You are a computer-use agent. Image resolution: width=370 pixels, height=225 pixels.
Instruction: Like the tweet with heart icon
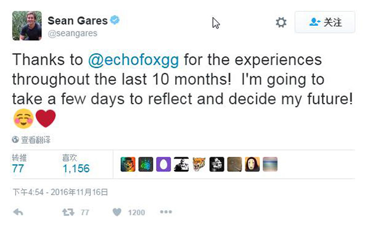[117, 212]
